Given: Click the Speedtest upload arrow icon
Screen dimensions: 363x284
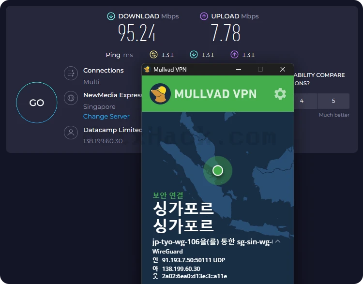Looking at the screenshot, I should point(204,16).
